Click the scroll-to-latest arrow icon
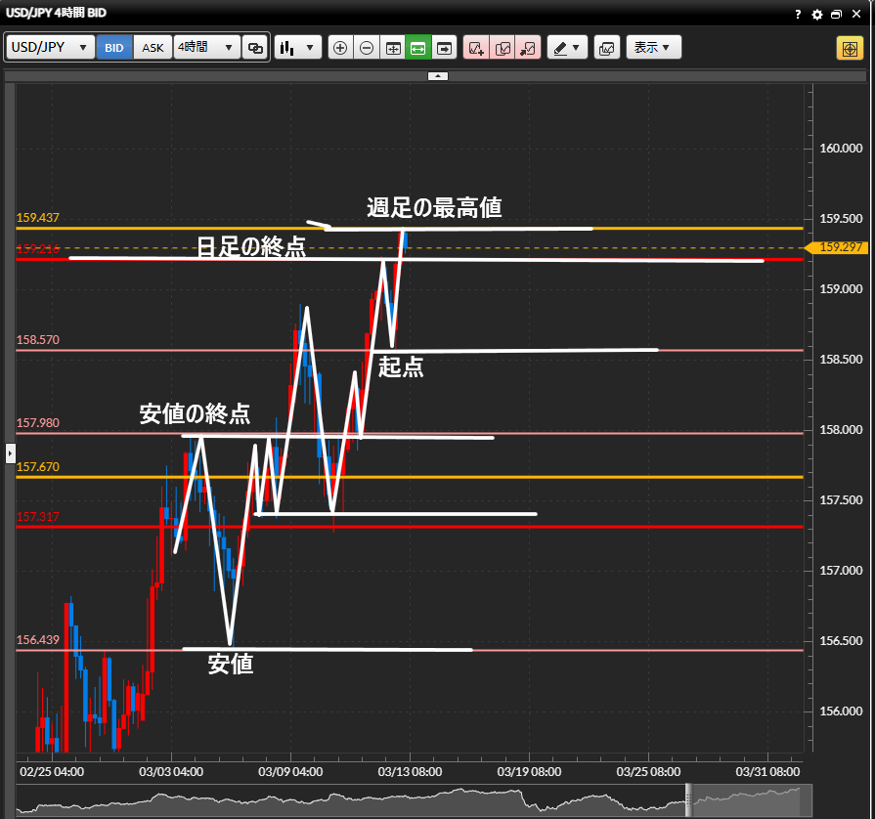The width and height of the screenshot is (875, 819). click(x=445, y=47)
